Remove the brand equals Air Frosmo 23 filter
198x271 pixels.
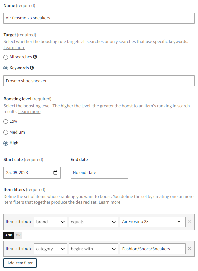pos(190,222)
